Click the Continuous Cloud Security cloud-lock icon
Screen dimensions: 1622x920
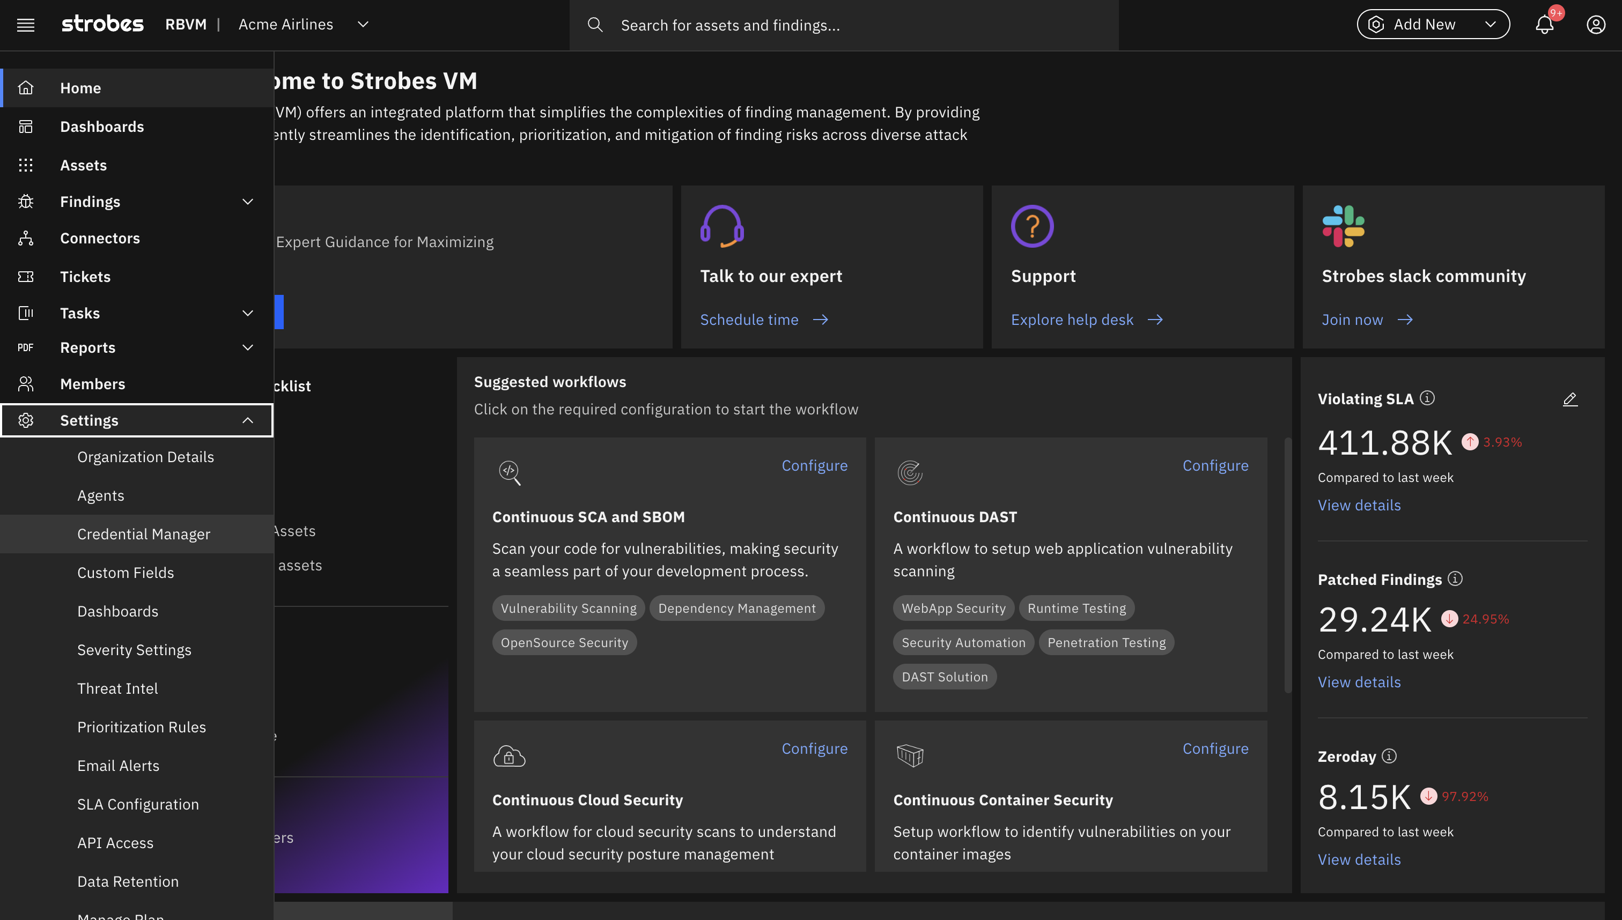tap(509, 756)
